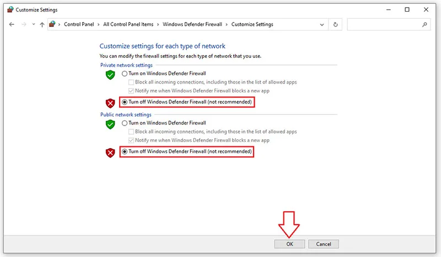The height and width of the screenshot is (257, 441).
Task: Maximize the Customize Settings window
Action: click(407, 9)
